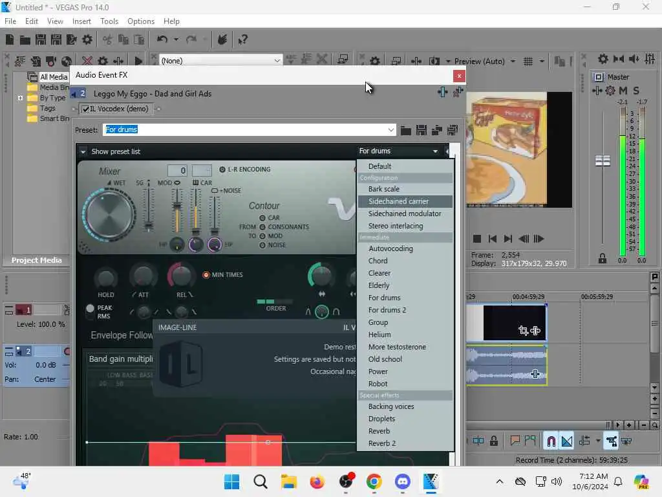Viewport: 662px width, 497px height.
Task: Click the preview overlays grid icon
Action: point(528,61)
